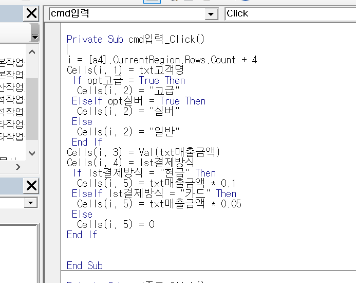Click the End Sub line
The height and width of the screenshot is (283, 356).
[x=85, y=266]
